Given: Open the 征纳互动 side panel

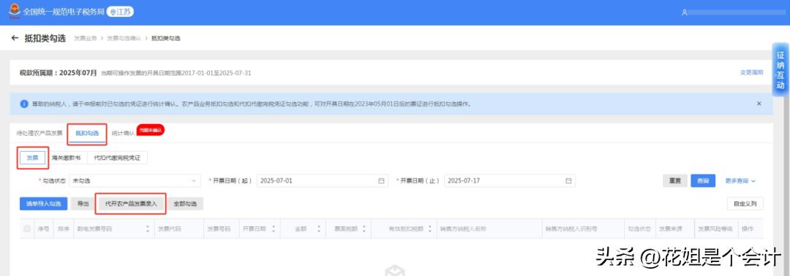Looking at the screenshot, I should [x=780, y=70].
